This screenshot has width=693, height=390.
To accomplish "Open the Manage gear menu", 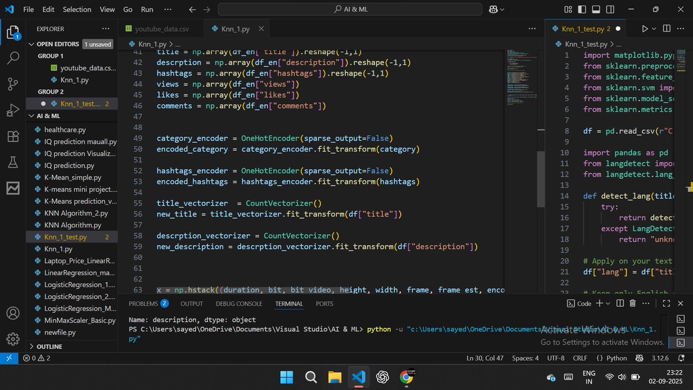I will pyautogui.click(x=13, y=339).
